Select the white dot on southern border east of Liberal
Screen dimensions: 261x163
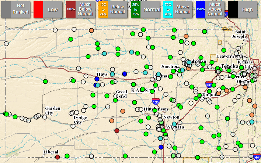[x=91, y=156]
